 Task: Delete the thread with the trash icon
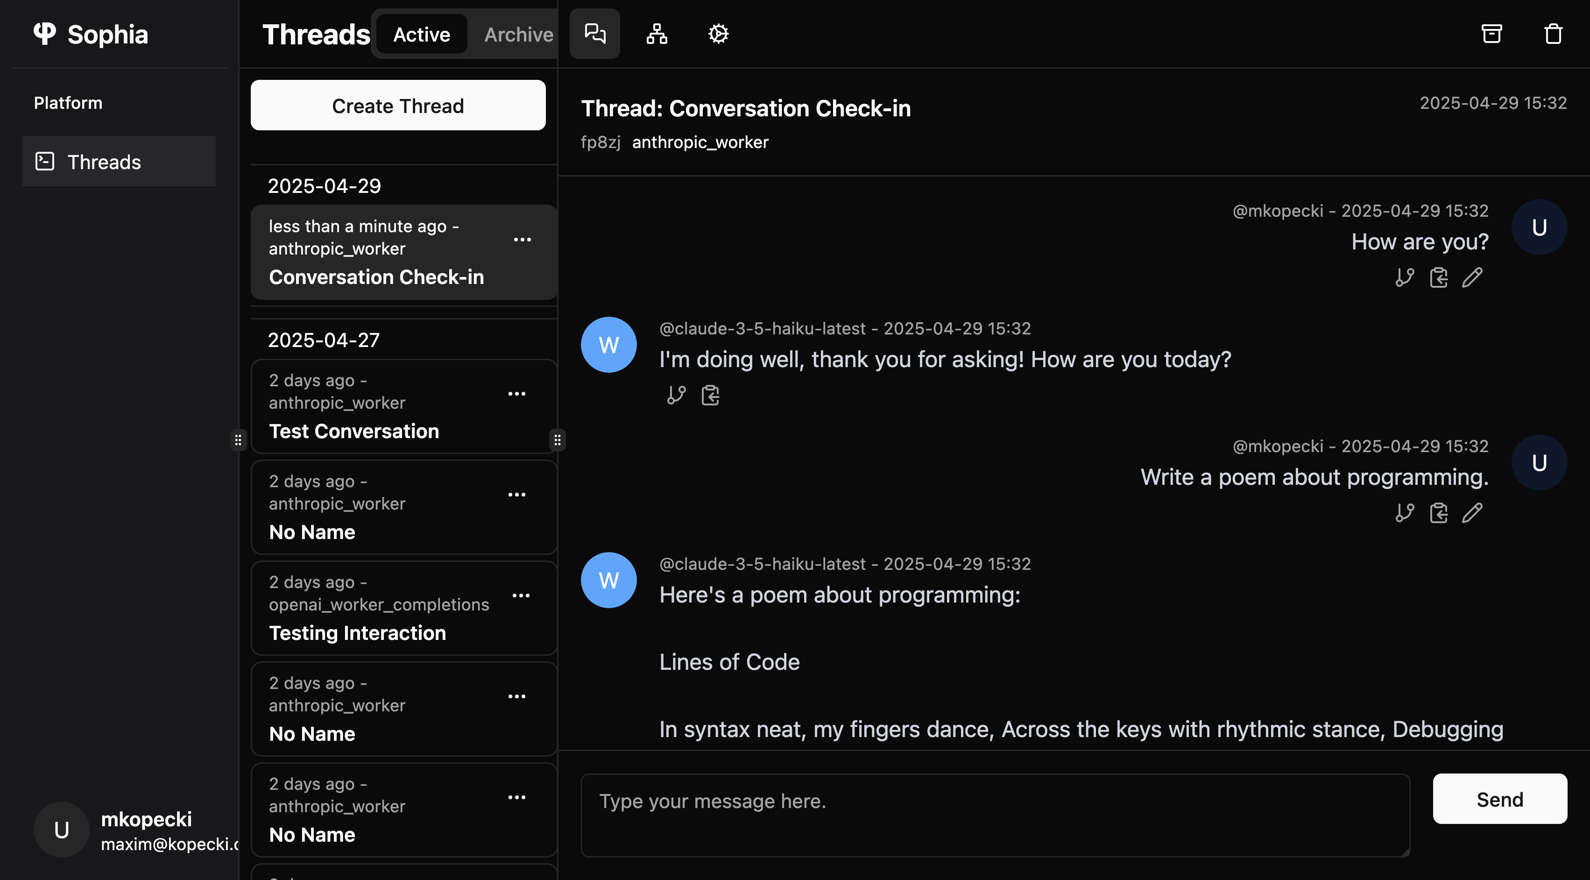tap(1553, 34)
